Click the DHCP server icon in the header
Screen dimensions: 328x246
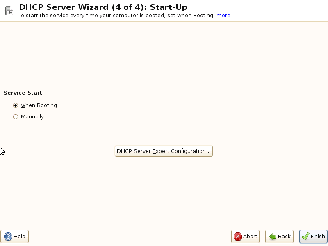pos(9,11)
